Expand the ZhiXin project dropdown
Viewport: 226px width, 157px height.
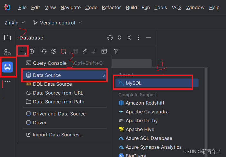(x=15, y=23)
